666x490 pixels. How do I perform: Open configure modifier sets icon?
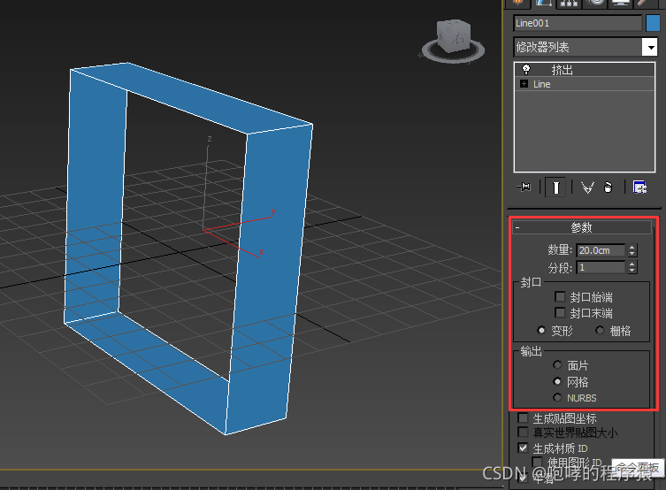click(639, 188)
